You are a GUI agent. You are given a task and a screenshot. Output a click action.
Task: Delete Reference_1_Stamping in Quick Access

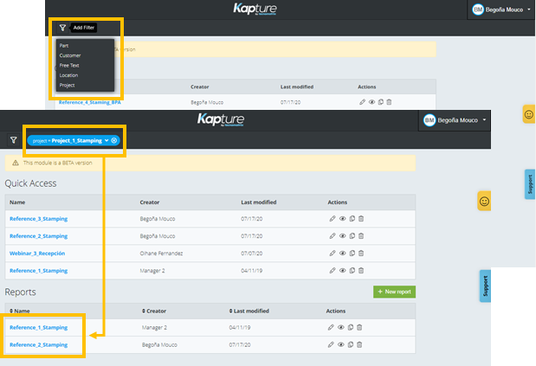(x=361, y=271)
